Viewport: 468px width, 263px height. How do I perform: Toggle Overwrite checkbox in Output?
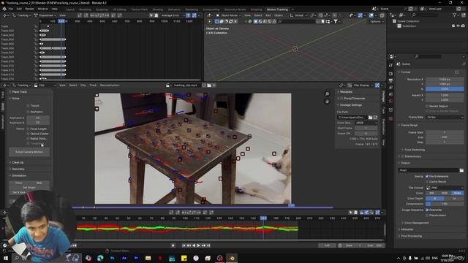coord(427,210)
